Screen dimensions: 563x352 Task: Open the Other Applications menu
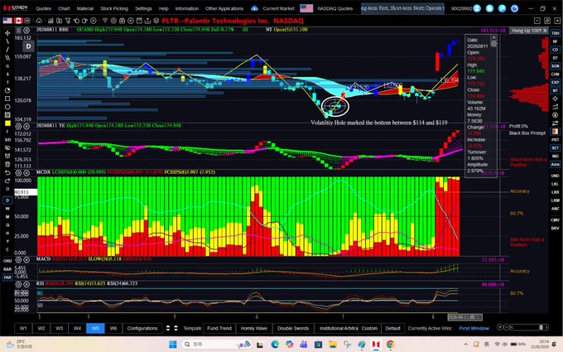(x=224, y=8)
